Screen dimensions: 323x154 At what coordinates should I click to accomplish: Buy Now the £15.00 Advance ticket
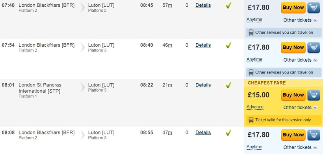coord(293,95)
